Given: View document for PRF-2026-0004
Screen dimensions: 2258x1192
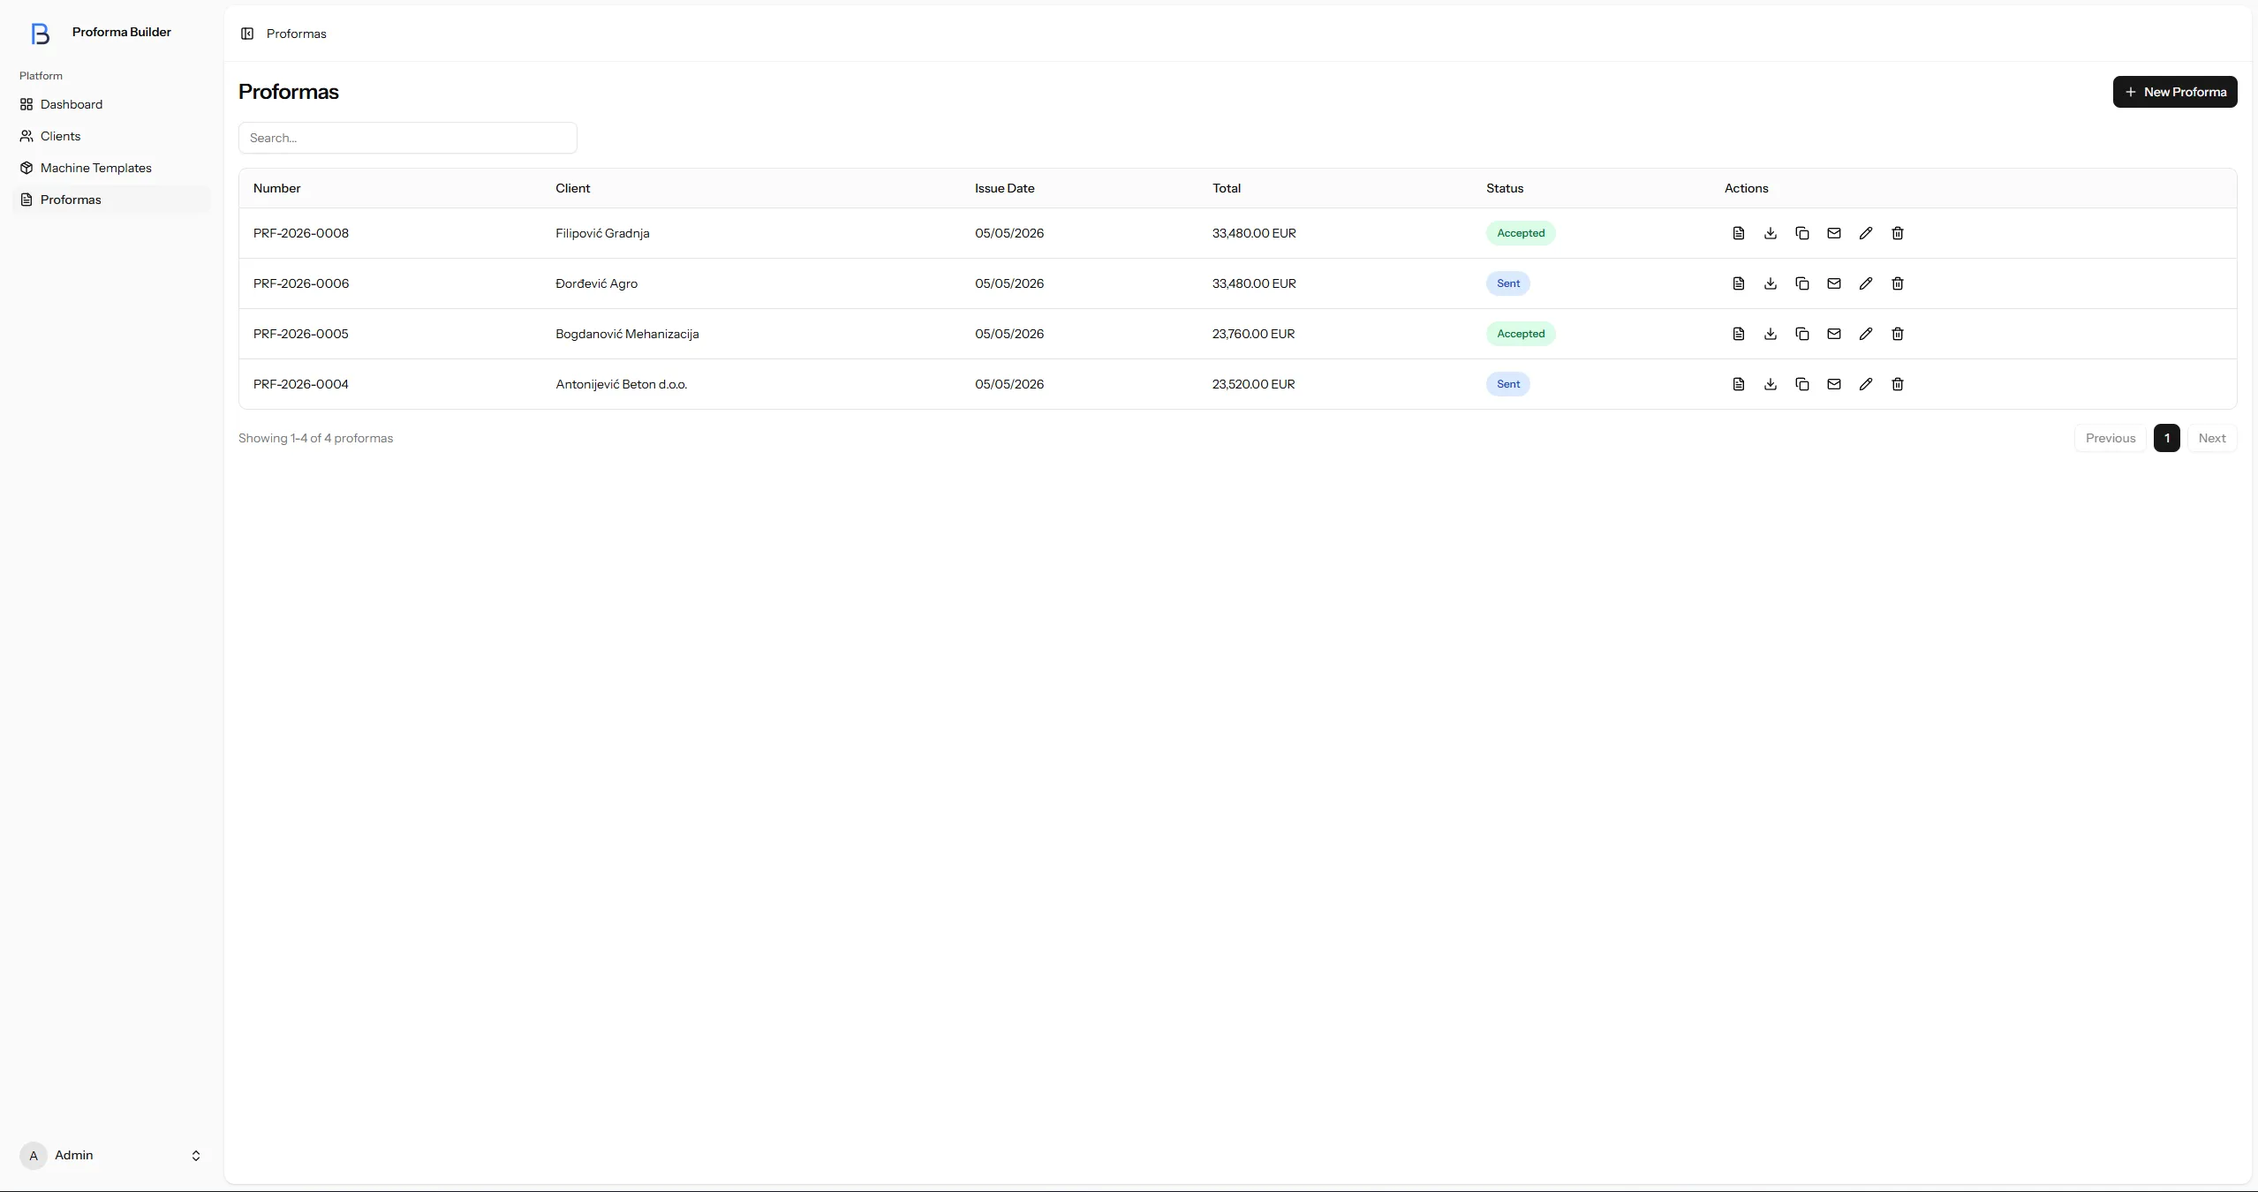Looking at the screenshot, I should click(1738, 384).
